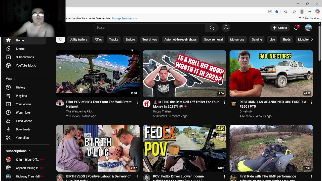Open options for FedEx Driver video
The height and width of the screenshot is (181, 322).
224,177
